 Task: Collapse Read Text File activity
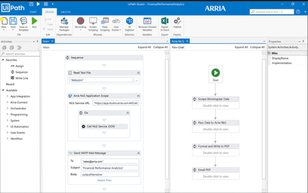138,73
